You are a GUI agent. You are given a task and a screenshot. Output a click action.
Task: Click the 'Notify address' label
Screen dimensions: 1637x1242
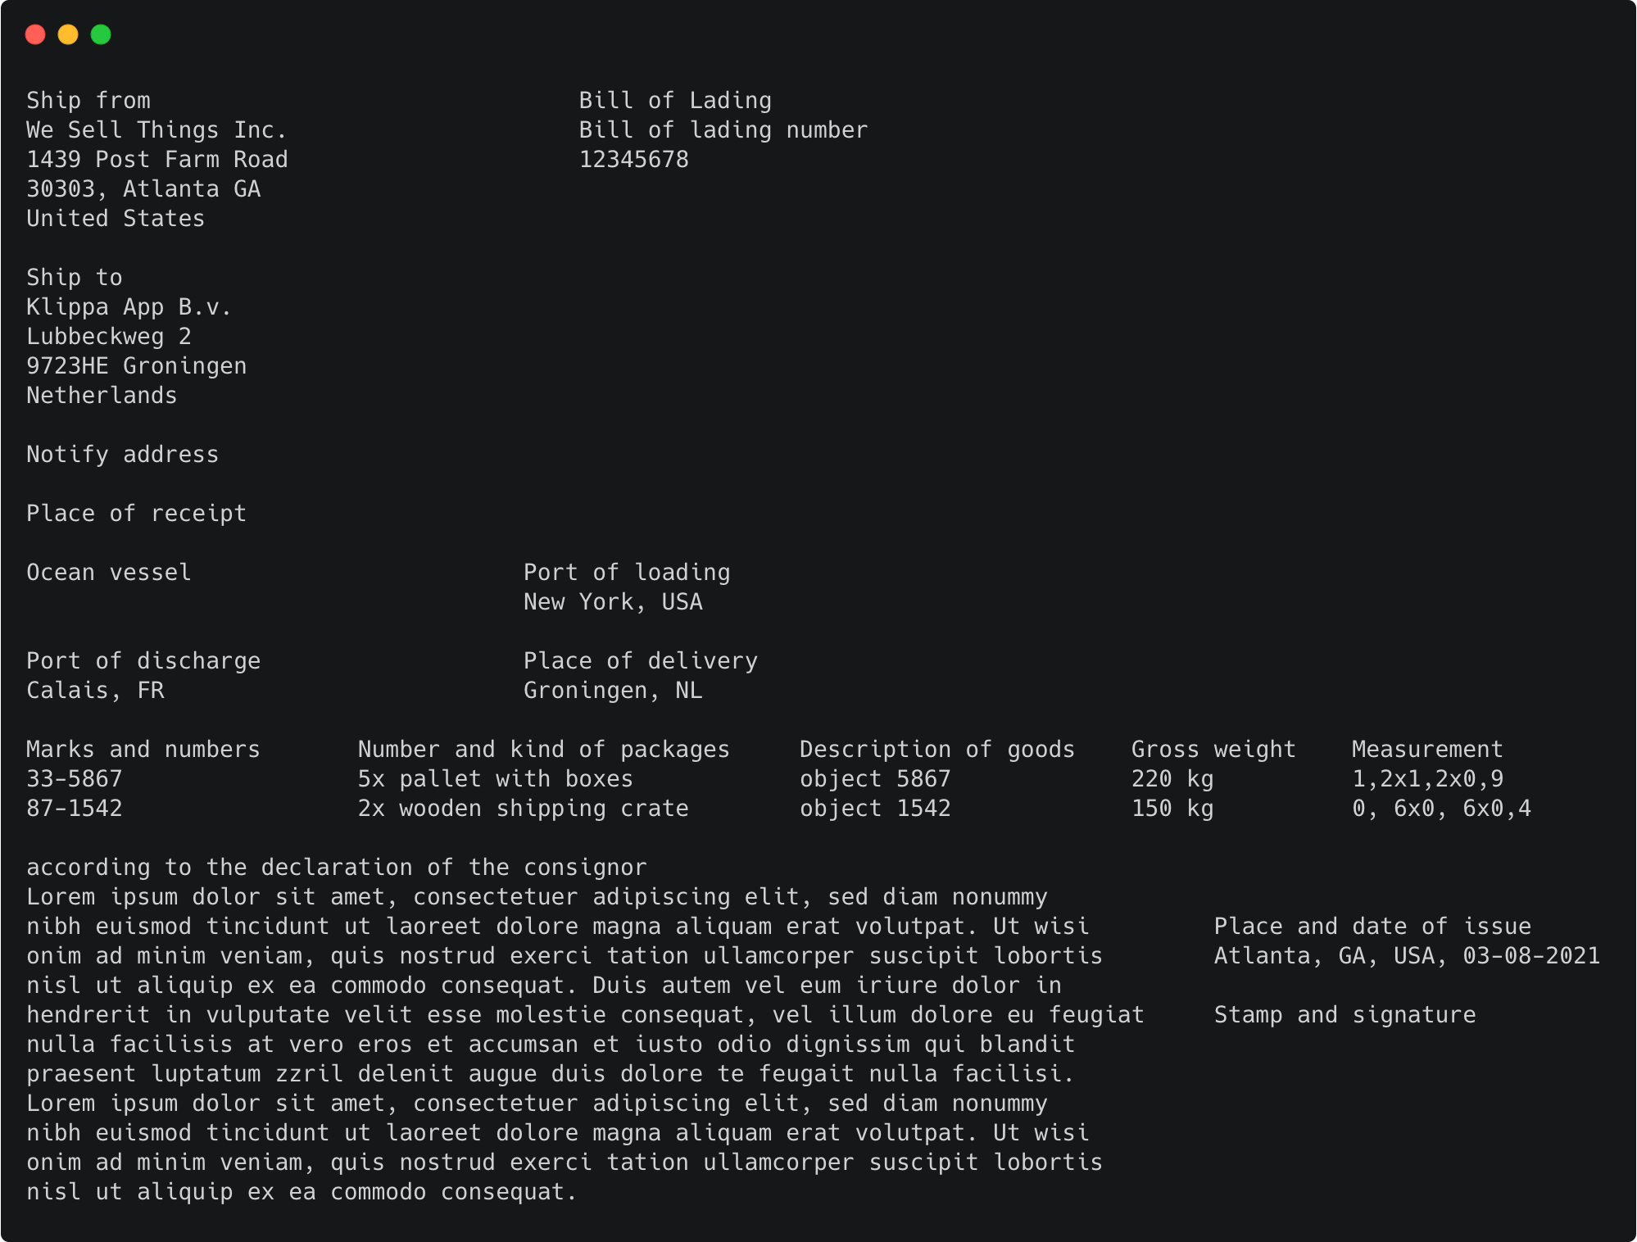click(123, 455)
